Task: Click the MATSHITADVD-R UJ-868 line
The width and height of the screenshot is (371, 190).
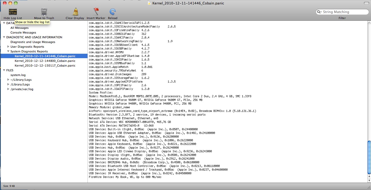Action: [121, 126]
